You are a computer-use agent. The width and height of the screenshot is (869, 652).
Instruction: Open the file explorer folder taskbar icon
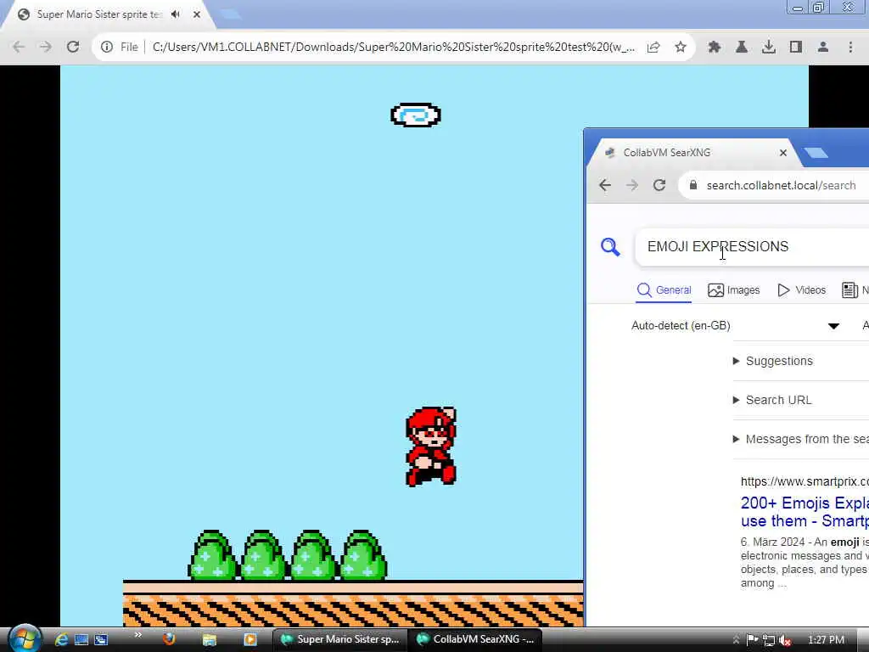209,640
